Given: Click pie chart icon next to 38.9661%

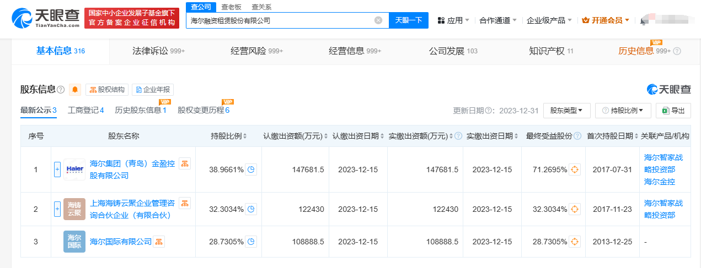Looking at the screenshot, I should pyautogui.click(x=251, y=169).
